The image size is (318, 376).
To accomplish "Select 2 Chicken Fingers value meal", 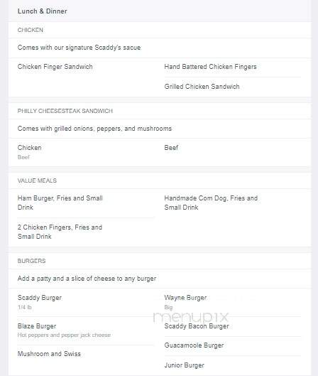I will 60,232.
